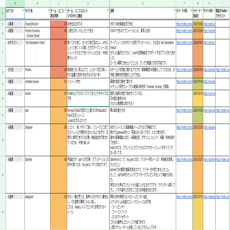Screen dimensions: 230x230
Task: Click the Animate Anyone site name cell
Action: click(37, 84)
